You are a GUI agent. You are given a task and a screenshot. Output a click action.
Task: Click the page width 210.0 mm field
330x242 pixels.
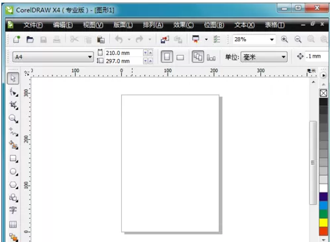(x=124, y=53)
